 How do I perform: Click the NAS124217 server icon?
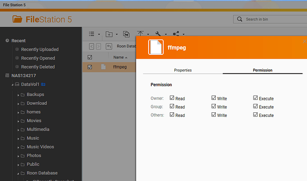(7, 75)
